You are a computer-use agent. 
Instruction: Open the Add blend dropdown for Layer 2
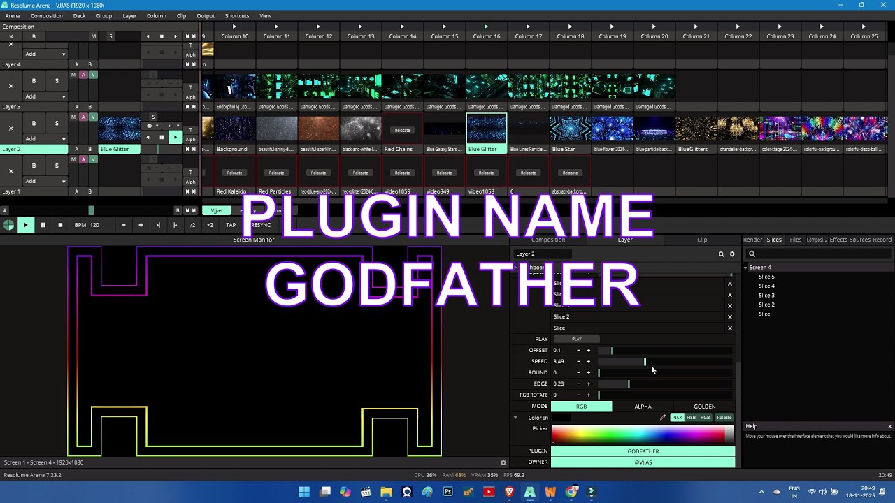pos(45,138)
